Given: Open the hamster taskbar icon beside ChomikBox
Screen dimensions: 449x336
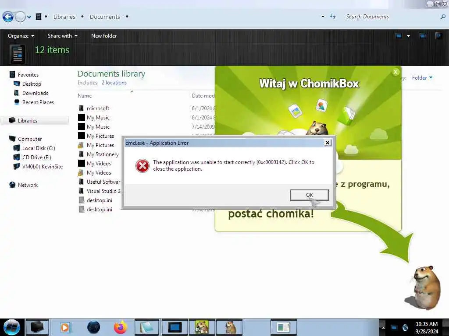Looking at the screenshot, I should pos(230,327).
